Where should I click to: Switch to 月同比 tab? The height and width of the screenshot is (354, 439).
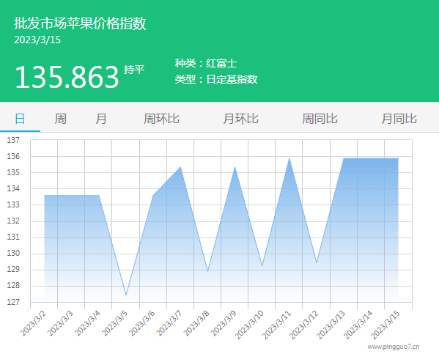(399, 119)
